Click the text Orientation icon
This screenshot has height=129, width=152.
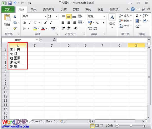(x=76, y=28)
